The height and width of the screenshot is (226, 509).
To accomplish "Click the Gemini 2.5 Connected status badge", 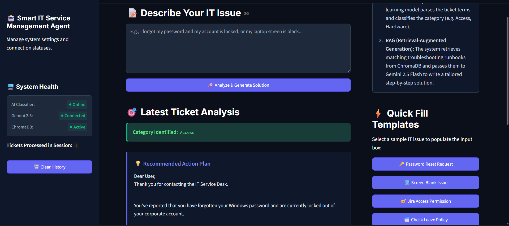I will pos(73,116).
